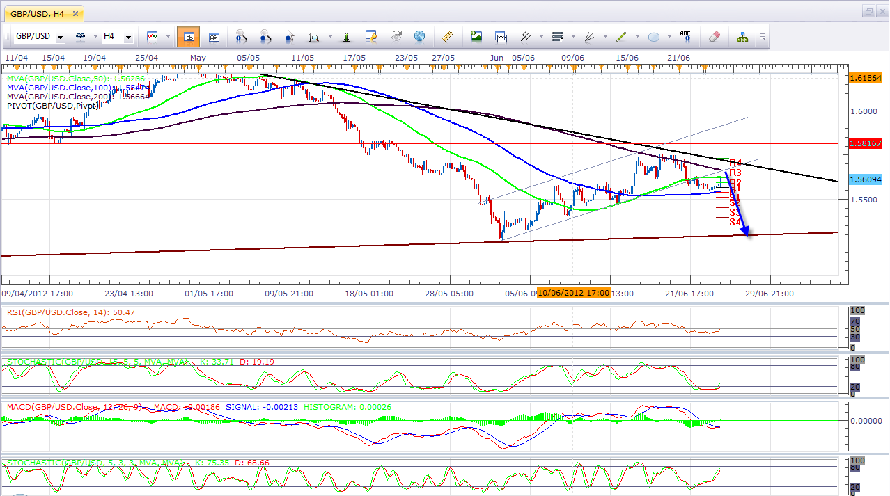Close the GBP/USD, H4 tab
This screenshot has height=496, width=890.
click(x=75, y=13)
